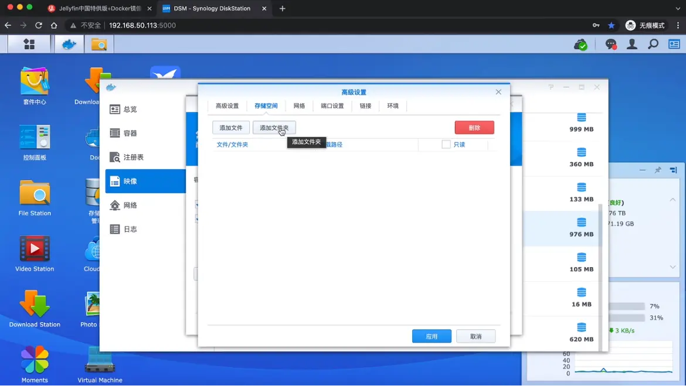Open user account options icon
This screenshot has width=686, height=386.
pyautogui.click(x=632, y=45)
